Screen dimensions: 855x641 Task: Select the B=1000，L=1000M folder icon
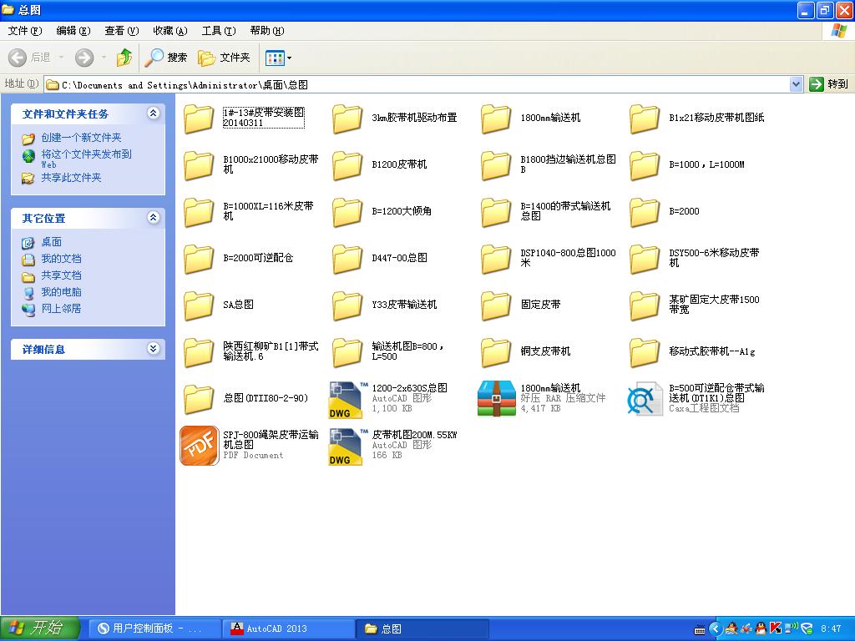[645, 165]
